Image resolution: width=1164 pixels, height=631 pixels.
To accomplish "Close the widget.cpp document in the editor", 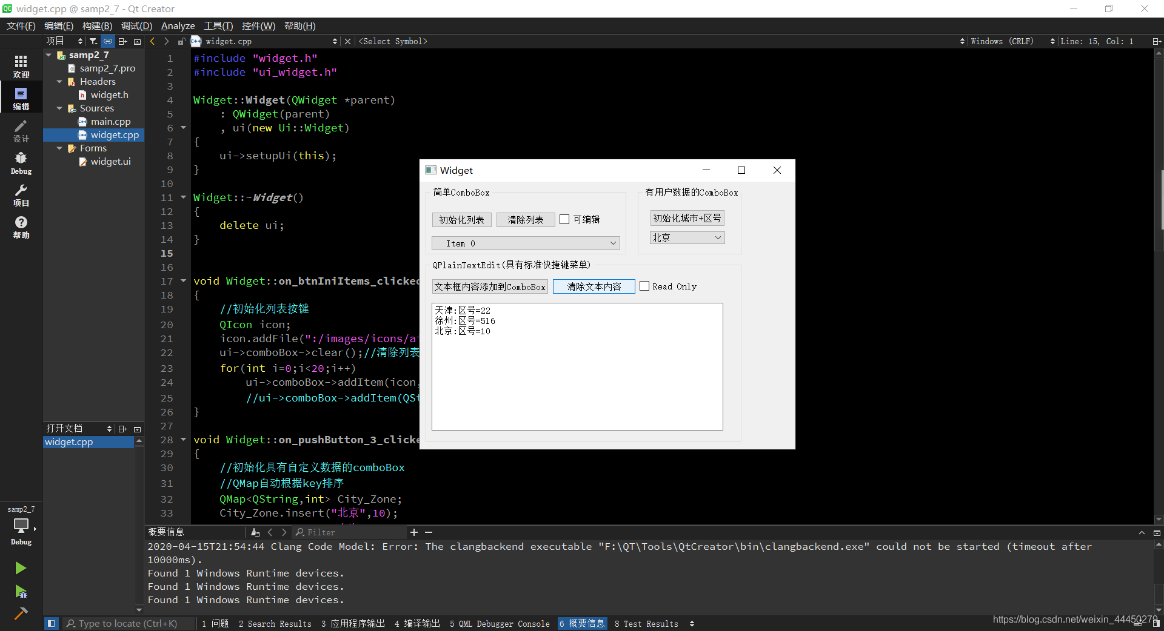I will [x=347, y=41].
